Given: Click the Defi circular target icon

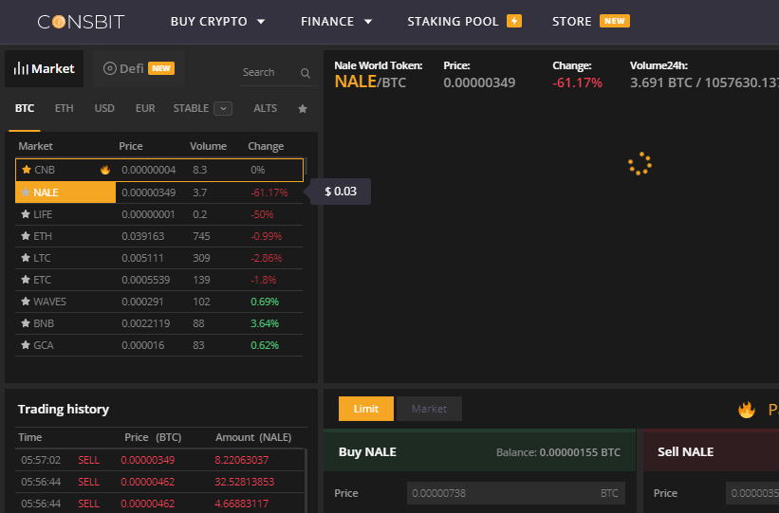Looking at the screenshot, I should (x=110, y=68).
